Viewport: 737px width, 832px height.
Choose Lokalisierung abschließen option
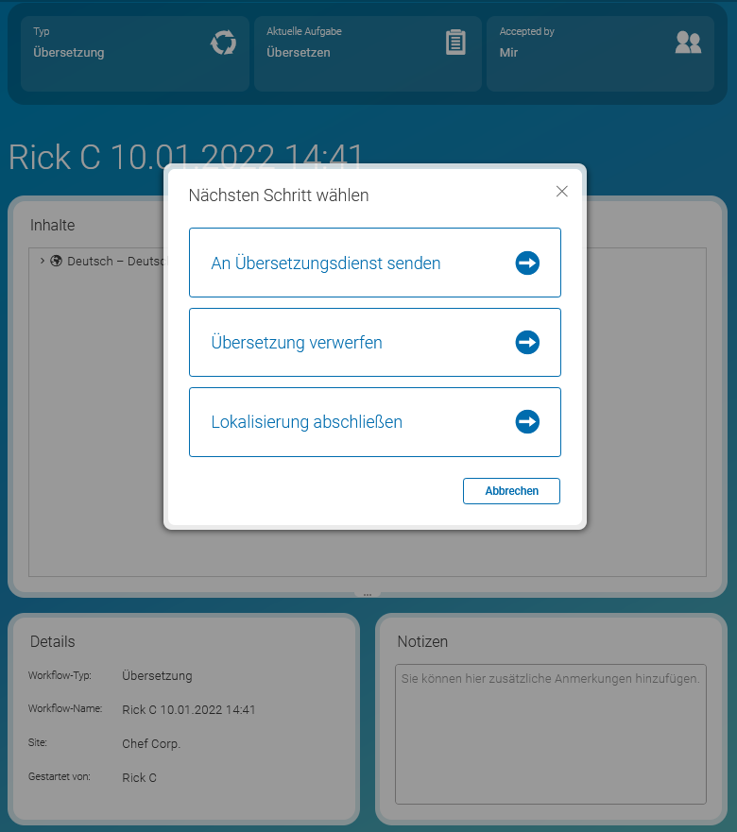click(x=375, y=422)
